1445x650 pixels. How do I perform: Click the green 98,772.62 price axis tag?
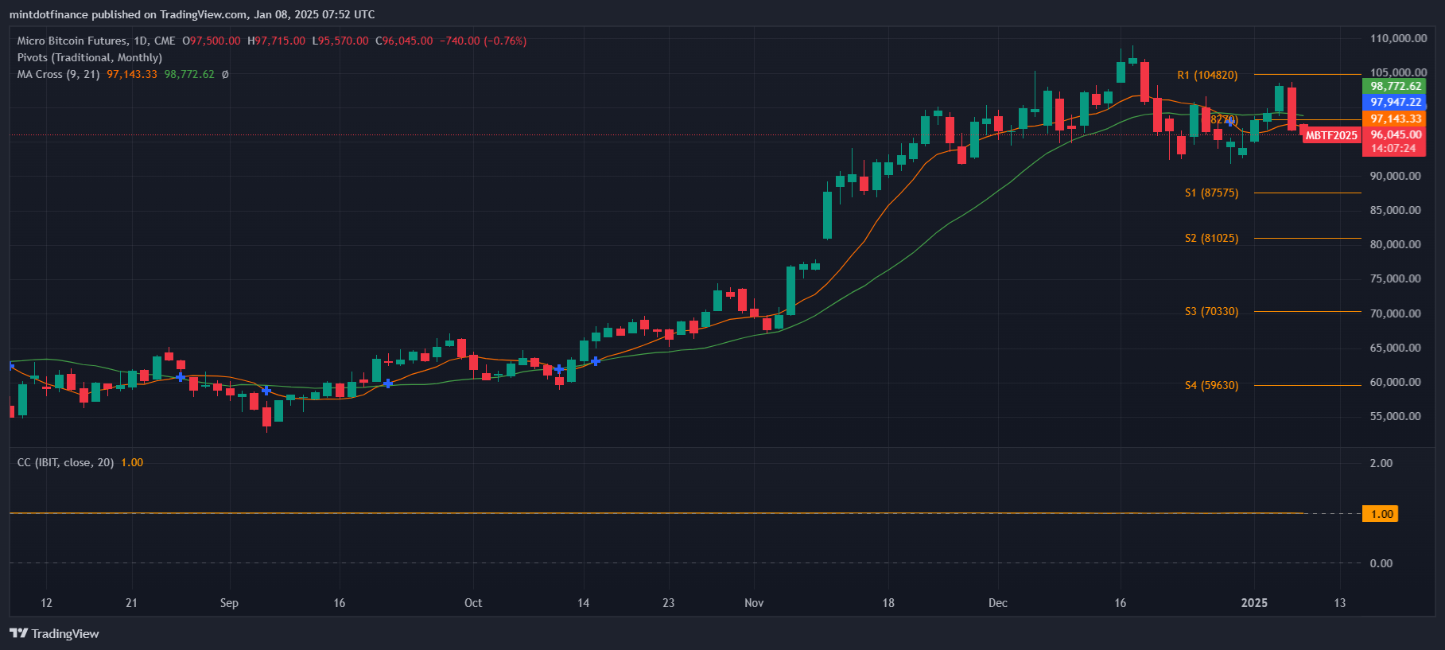1395,86
